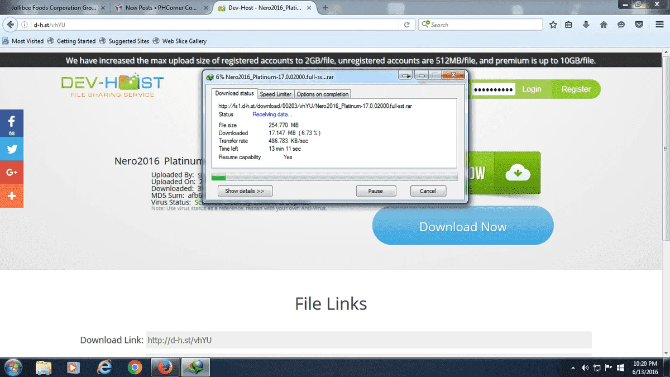Image resolution: width=670 pixels, height=377 pixels.
Task: Click the Register button on Dev-Host
Action: (x=576, y=89)
